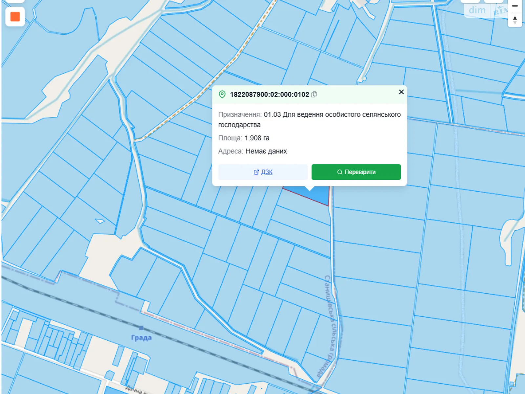
Task: Click the area value 1.908 га
Action: [257, 138]
